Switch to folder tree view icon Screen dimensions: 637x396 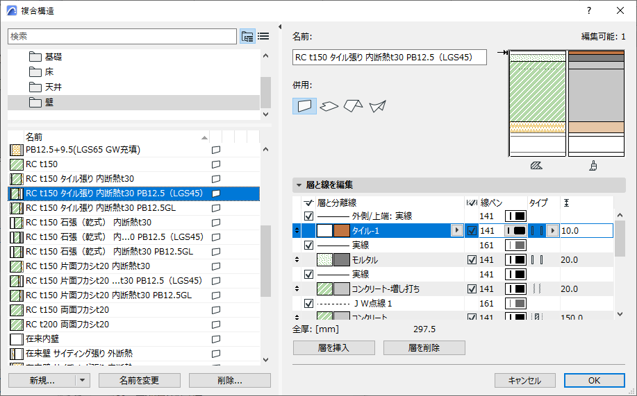(247, 37)
